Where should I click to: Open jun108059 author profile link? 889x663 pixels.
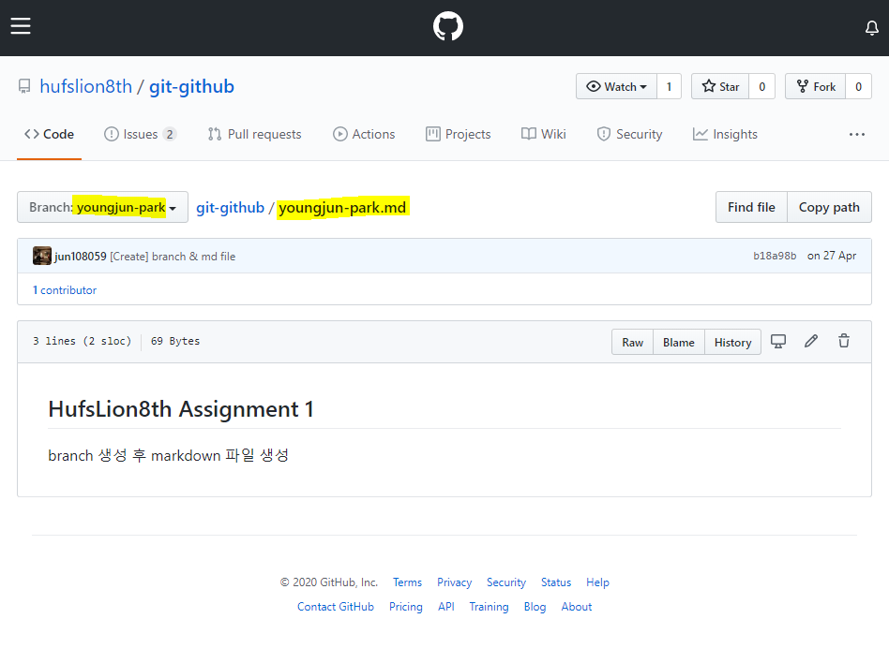pyautogui.click(x=81, y=257)
